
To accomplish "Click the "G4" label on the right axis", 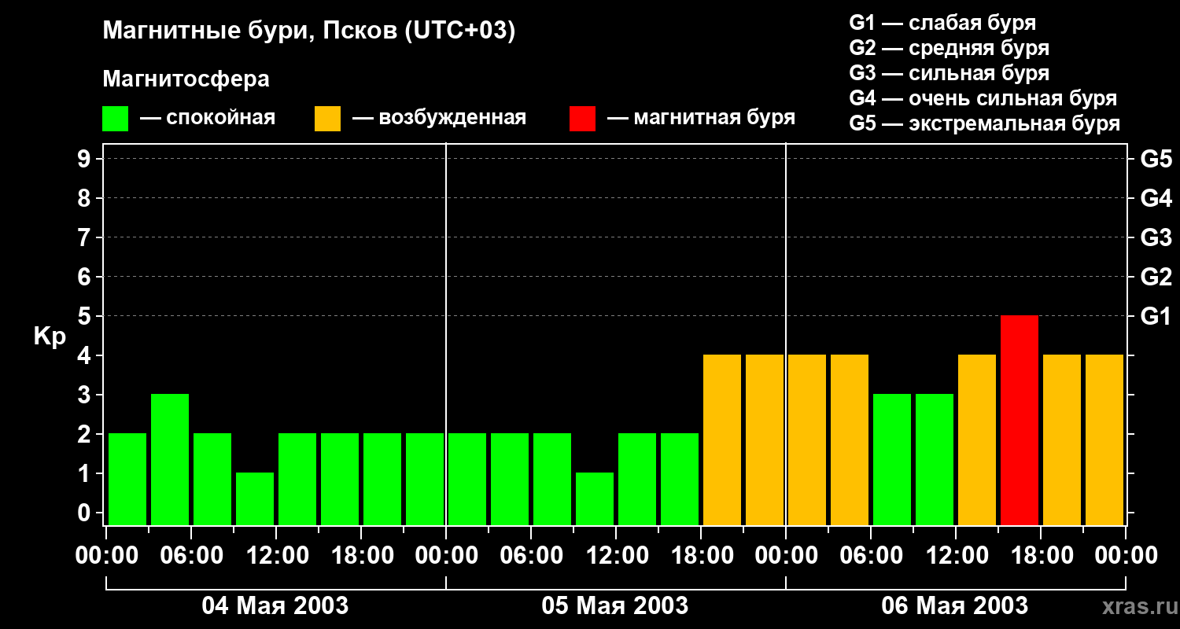I will pos(1156,198).
